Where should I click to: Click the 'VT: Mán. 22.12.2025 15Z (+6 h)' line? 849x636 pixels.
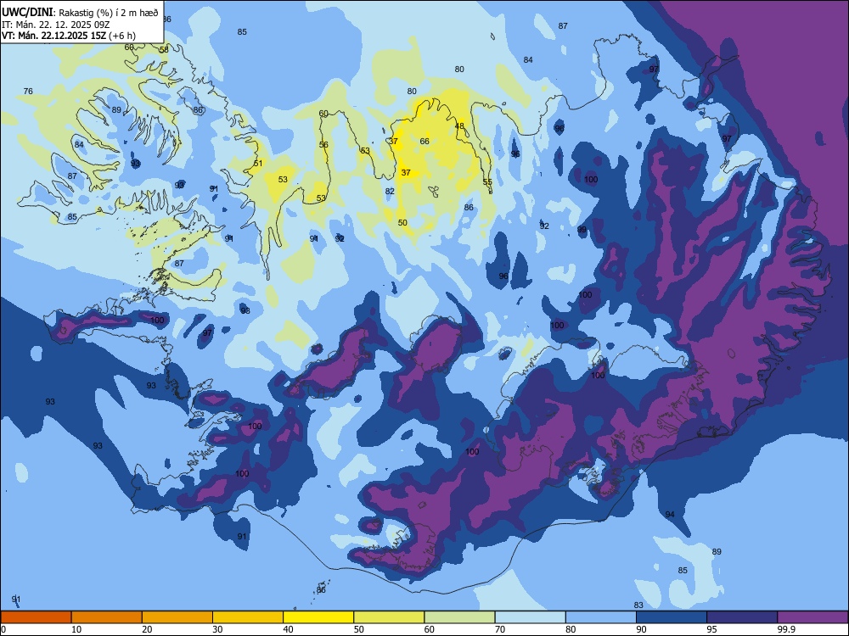[69, 36]
